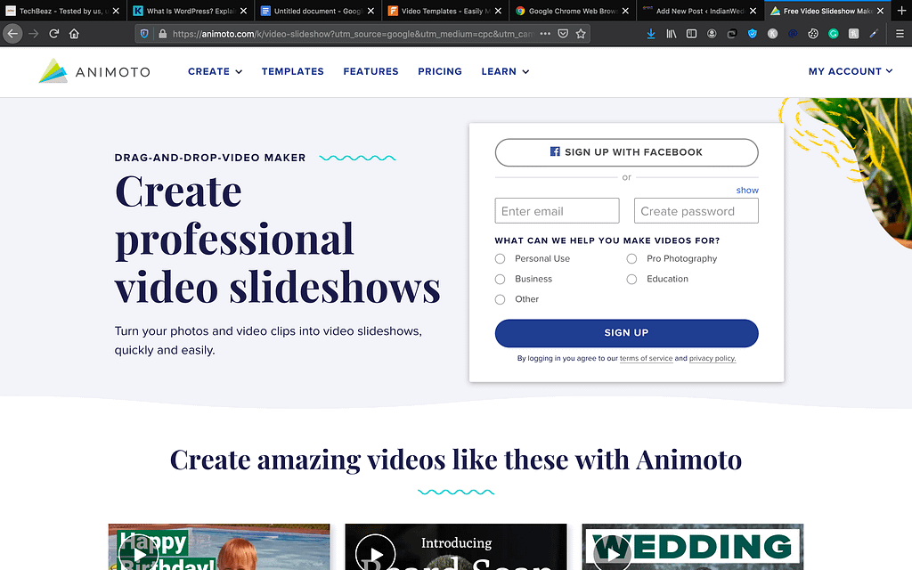Expand the Learn dropdown
912x570 pixels.
[505, 71]
